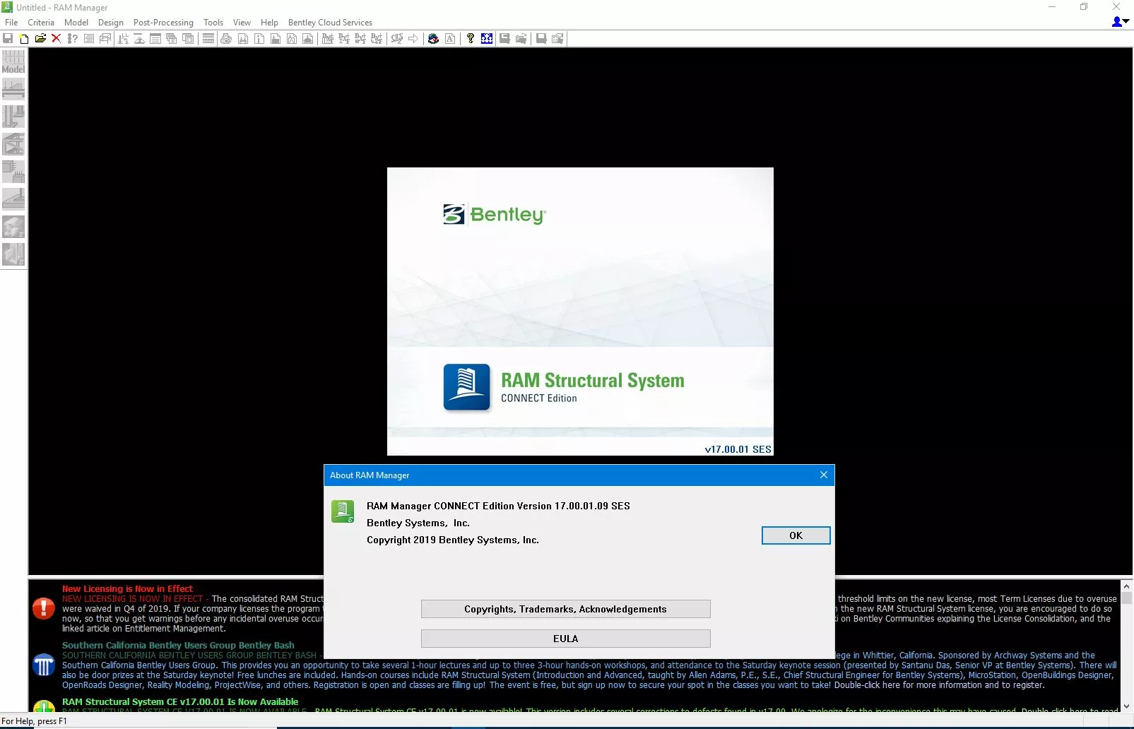Click the grayed exclamation-question mark toolbar icon

tap(73, 39)
